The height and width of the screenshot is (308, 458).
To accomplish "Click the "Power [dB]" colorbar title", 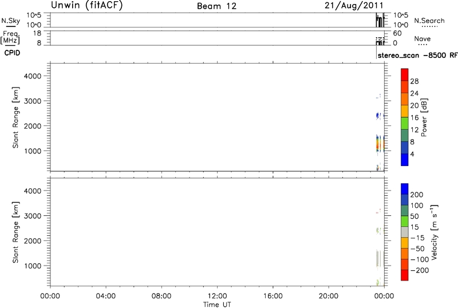I will tap(424, 117).
